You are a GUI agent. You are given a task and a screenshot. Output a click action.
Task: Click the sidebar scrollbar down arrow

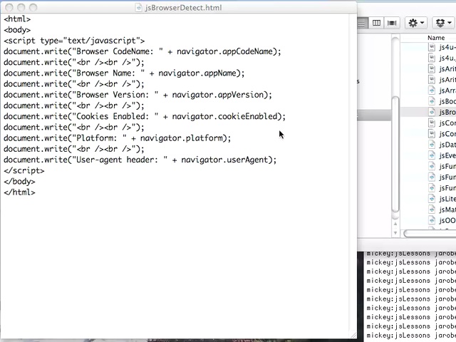click(395, 233)
